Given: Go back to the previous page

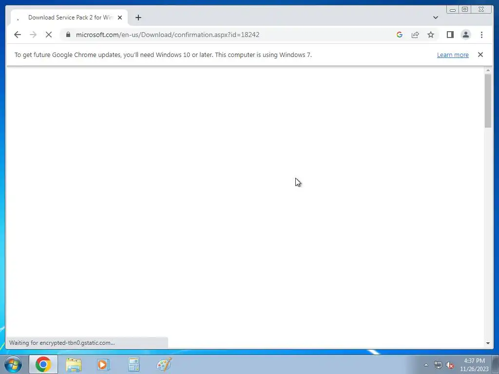Looking at the screenshot, I should coord(18,35).
